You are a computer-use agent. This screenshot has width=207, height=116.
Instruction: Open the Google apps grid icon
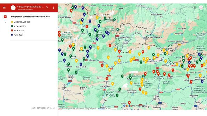(195, 7)
